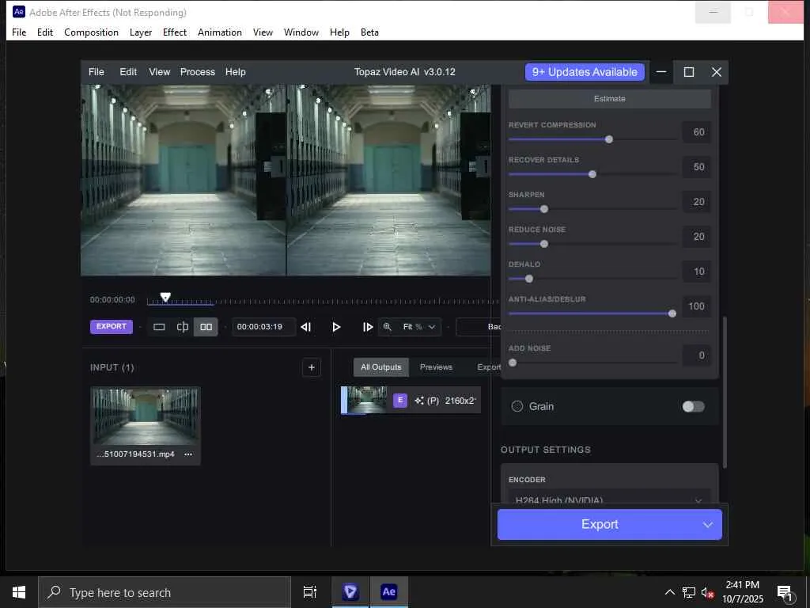Viewport: 810px width, 608px height.
Task: Step back one frame
Action: [x=306, y=327]
